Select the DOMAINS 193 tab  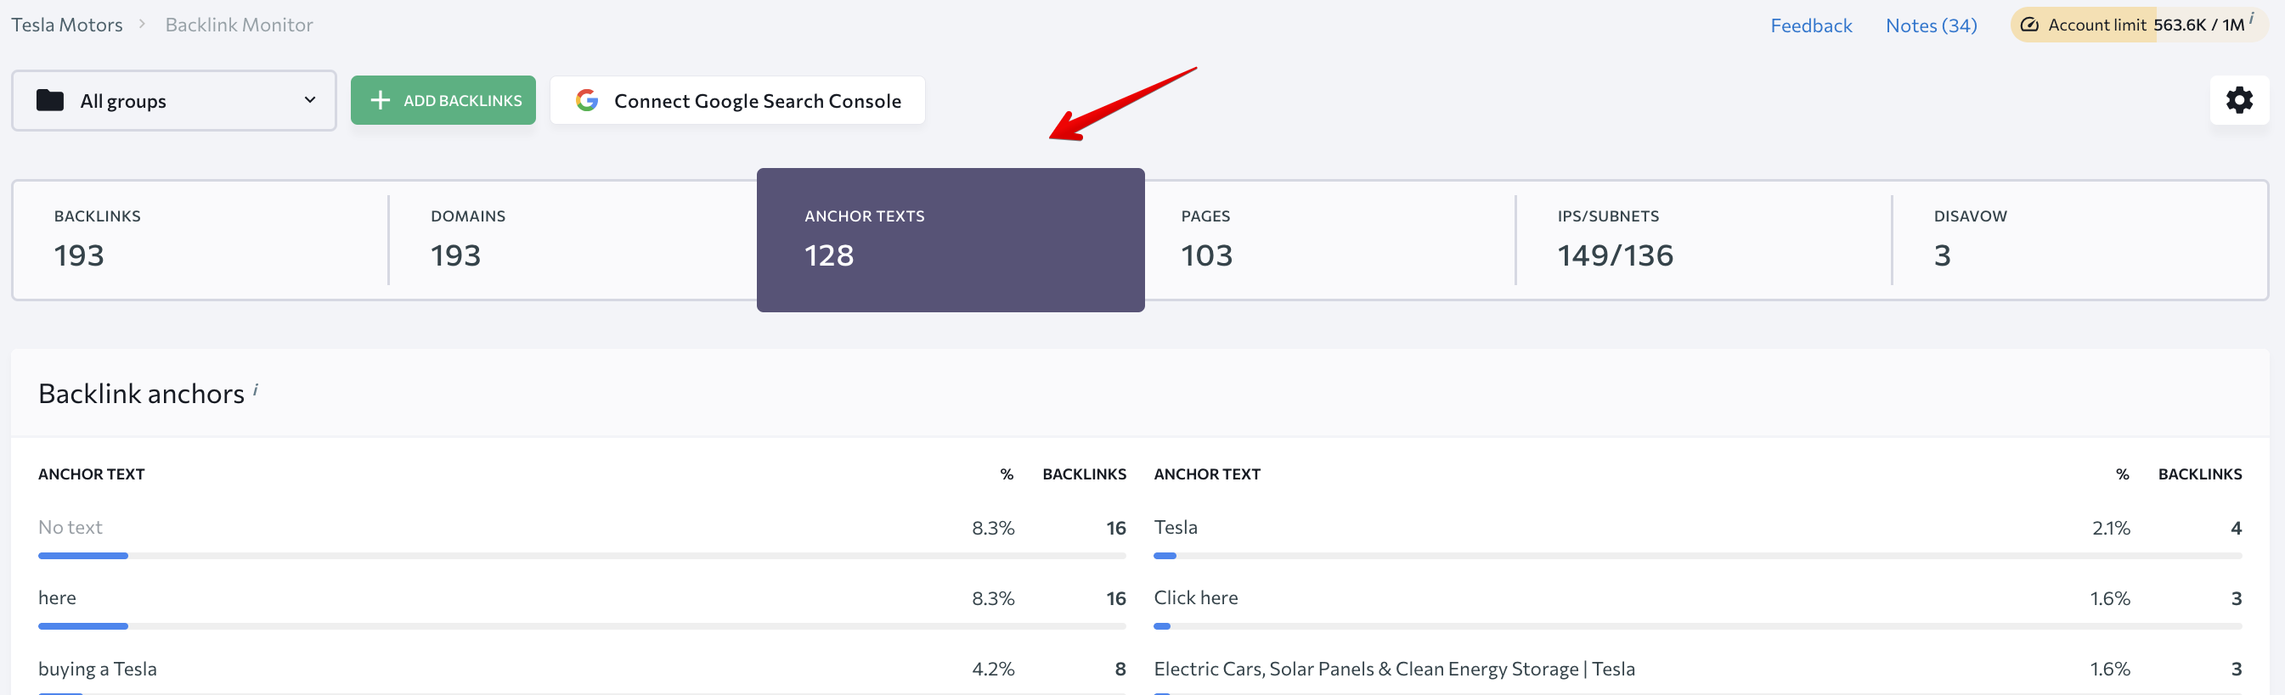click(573, 240)
